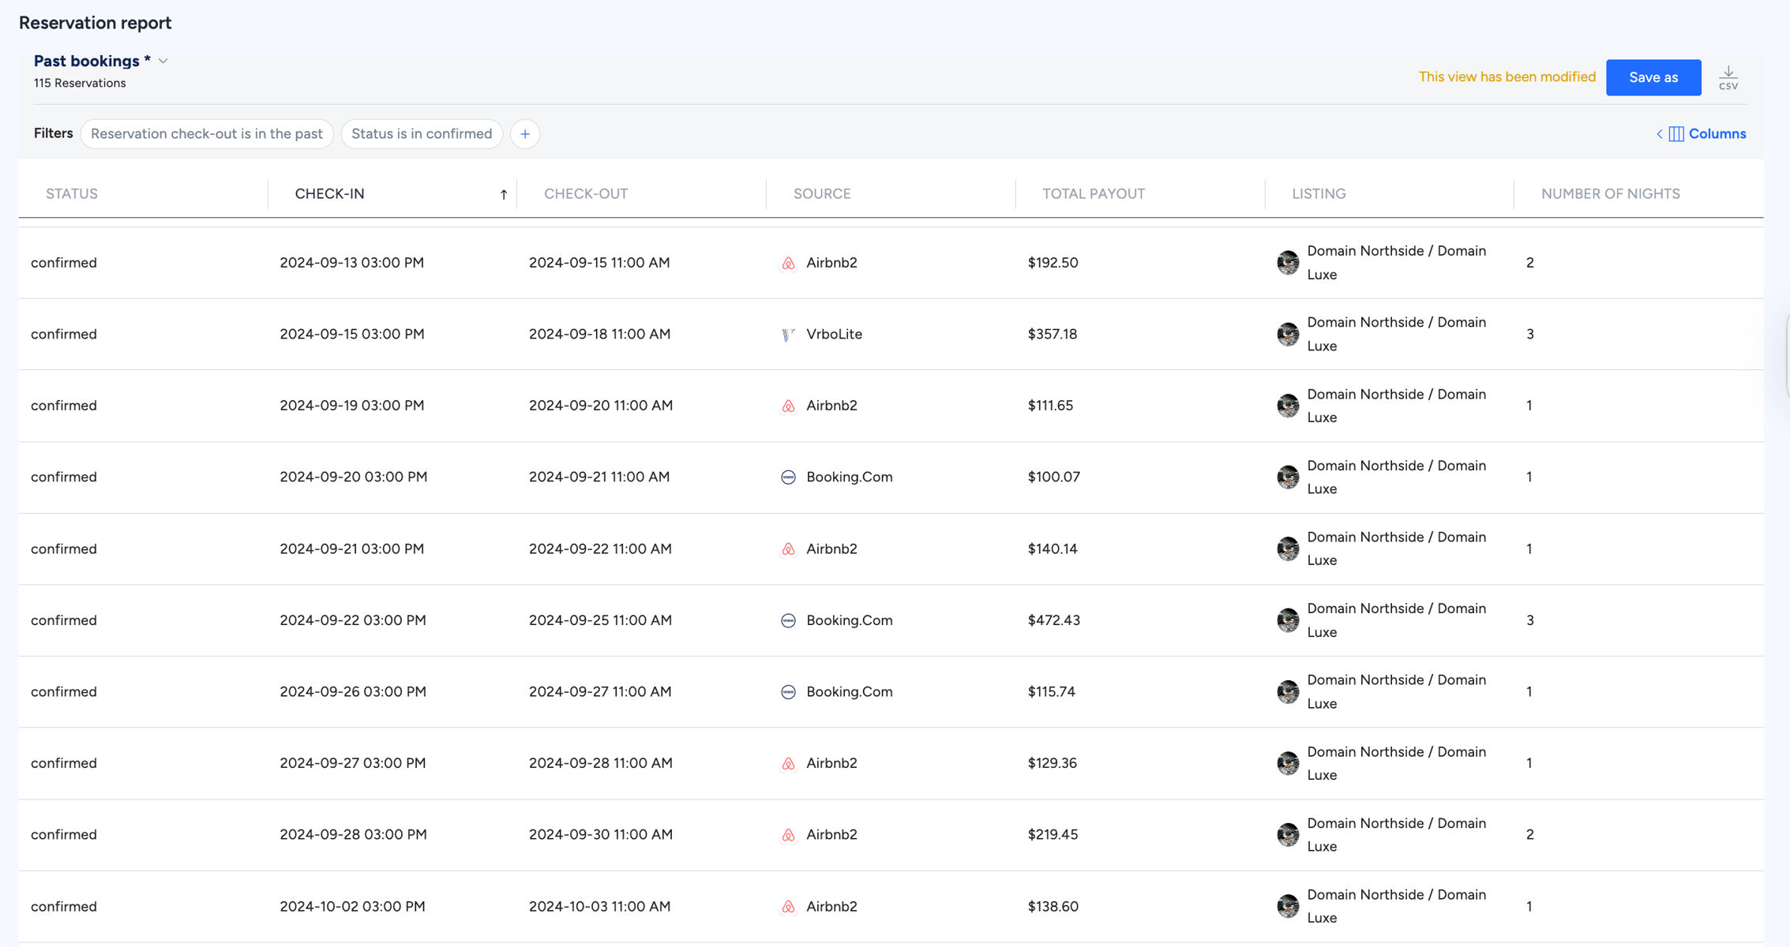Click check-out 2024-09-27 11:00 AM
The image size is (1790, 947).
point(600,692)
